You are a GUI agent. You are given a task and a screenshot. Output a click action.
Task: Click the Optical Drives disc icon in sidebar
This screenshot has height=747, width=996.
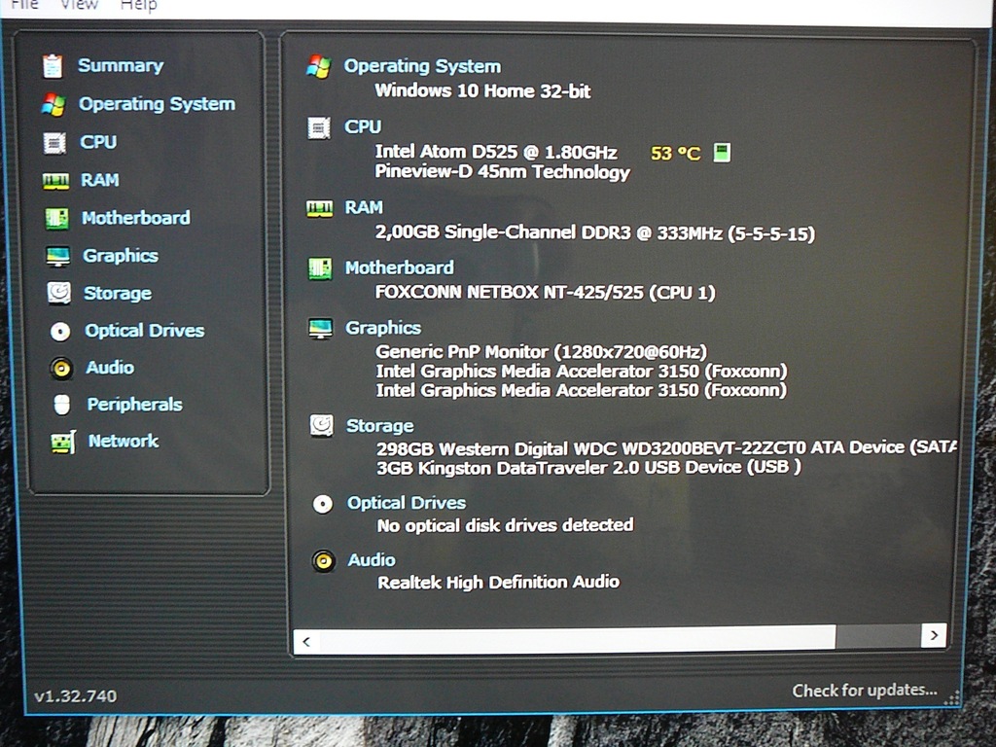[60, 331]
